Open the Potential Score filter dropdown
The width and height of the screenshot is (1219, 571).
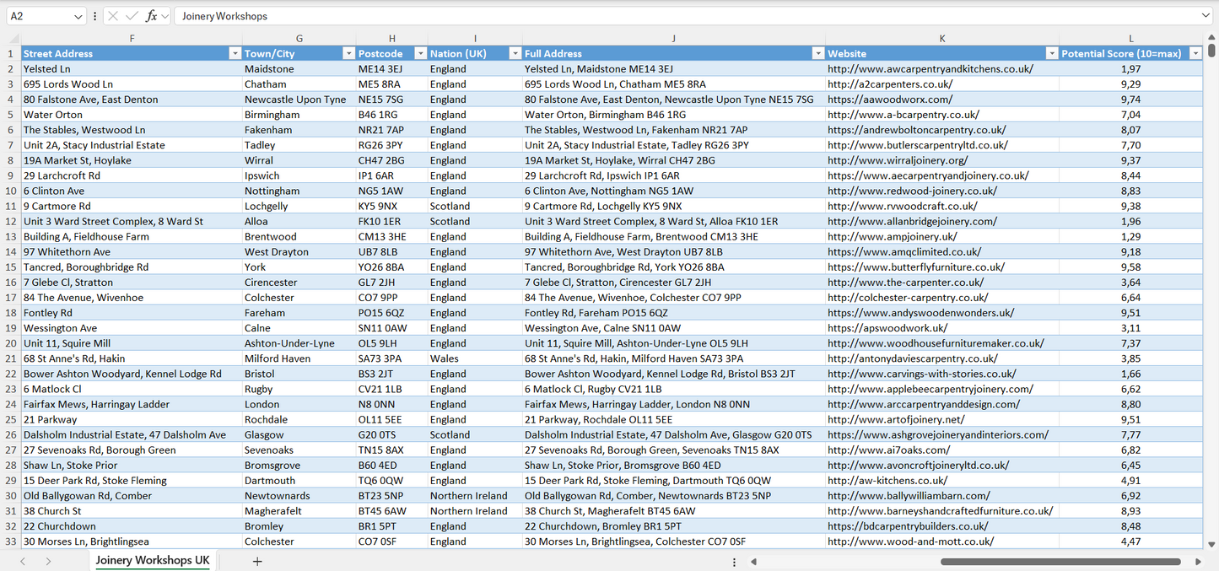click(1195, 53)
